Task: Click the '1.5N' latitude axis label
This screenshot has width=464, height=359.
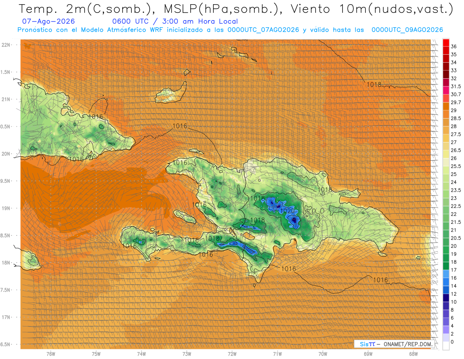Action: tap(6, 72)
